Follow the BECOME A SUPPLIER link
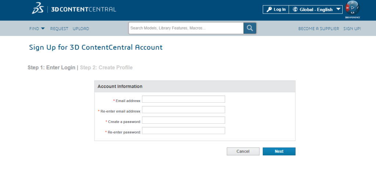376x175 pixels. 318,29
